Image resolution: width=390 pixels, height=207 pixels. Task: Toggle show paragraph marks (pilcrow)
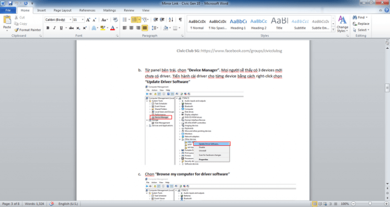(180, 20)
